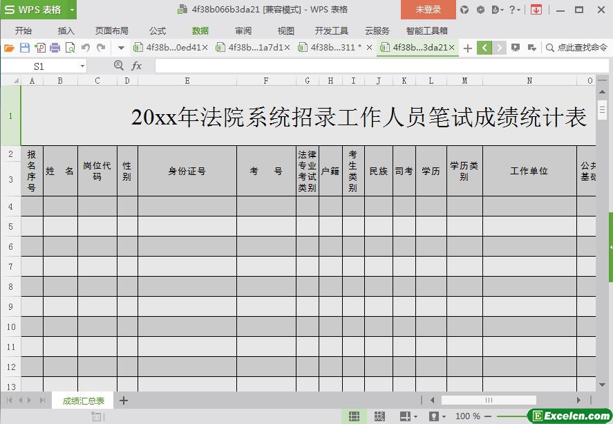
Task: Click inside the formula bar input
Action: tap(373, 66)
